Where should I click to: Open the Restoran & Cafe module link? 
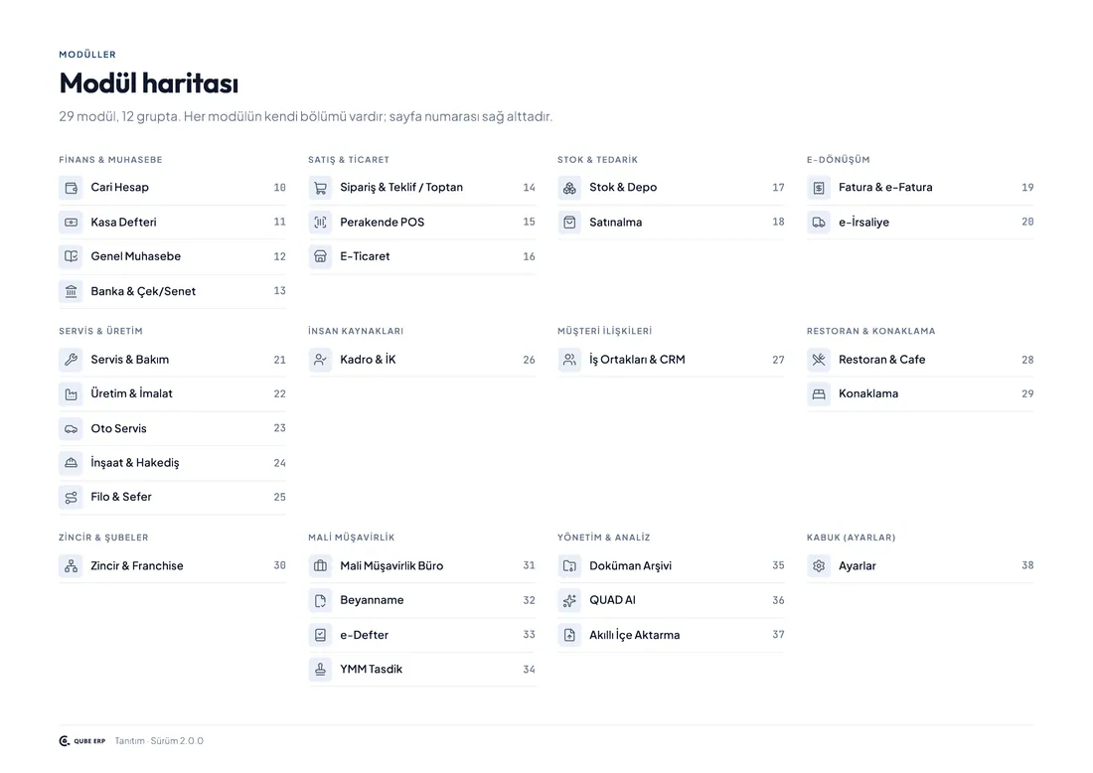pyautogui.click(x=920, y=360)
